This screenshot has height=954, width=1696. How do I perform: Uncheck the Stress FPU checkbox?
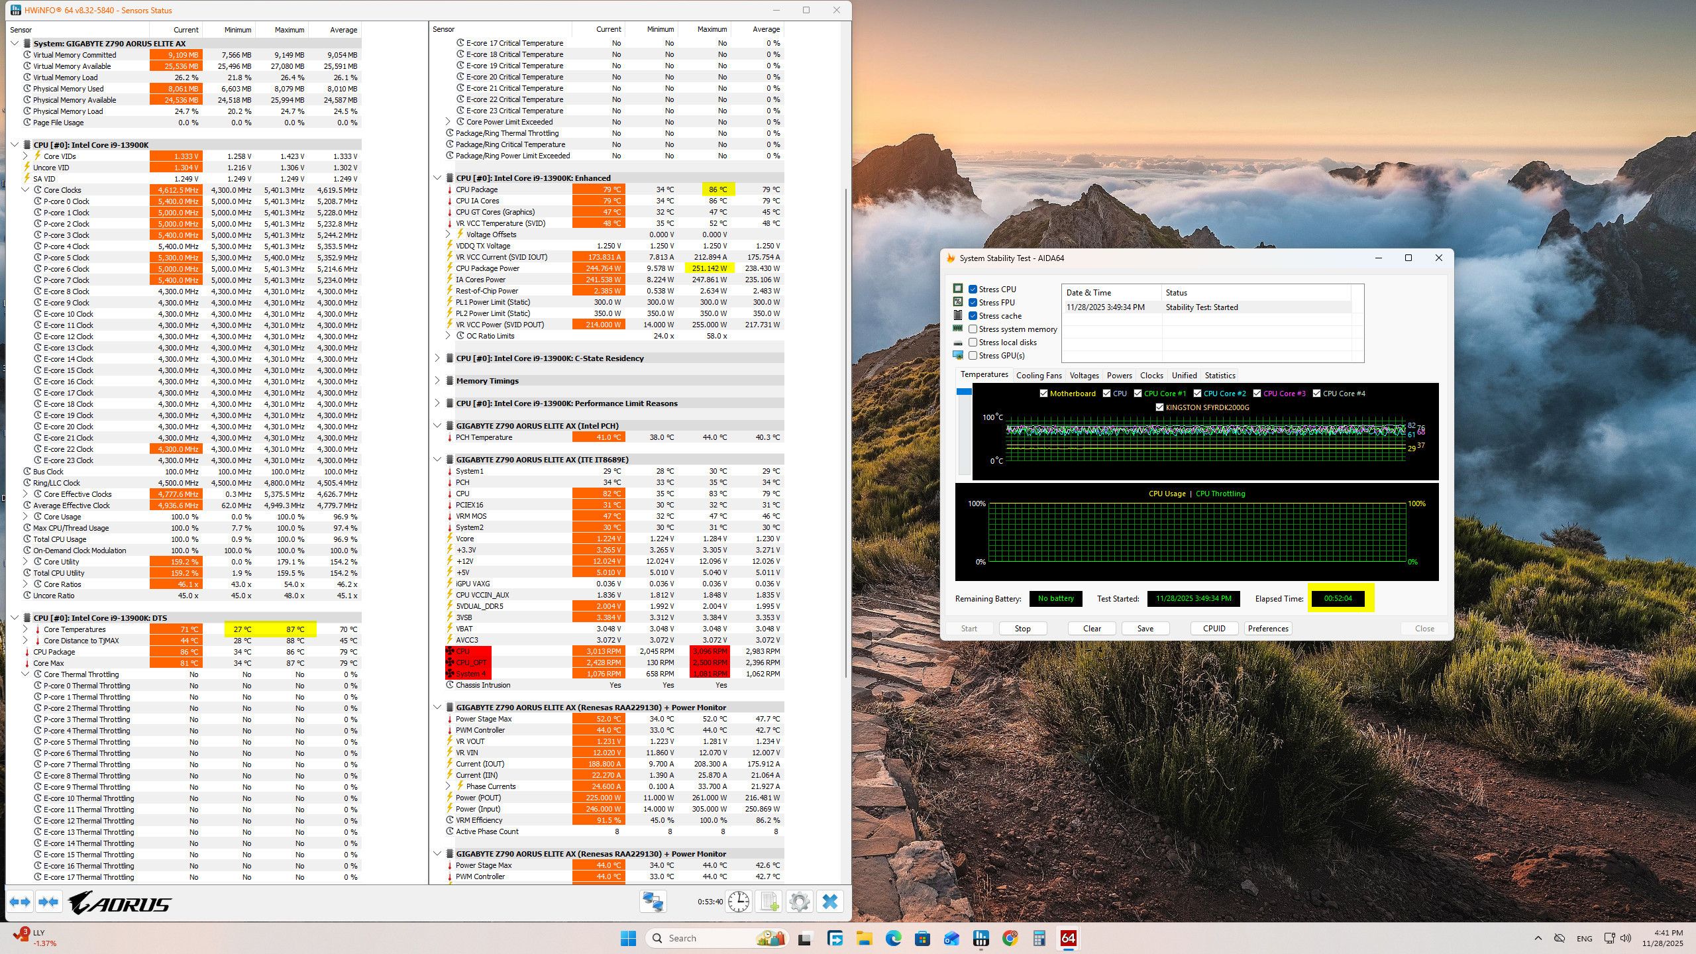(973, 303)
